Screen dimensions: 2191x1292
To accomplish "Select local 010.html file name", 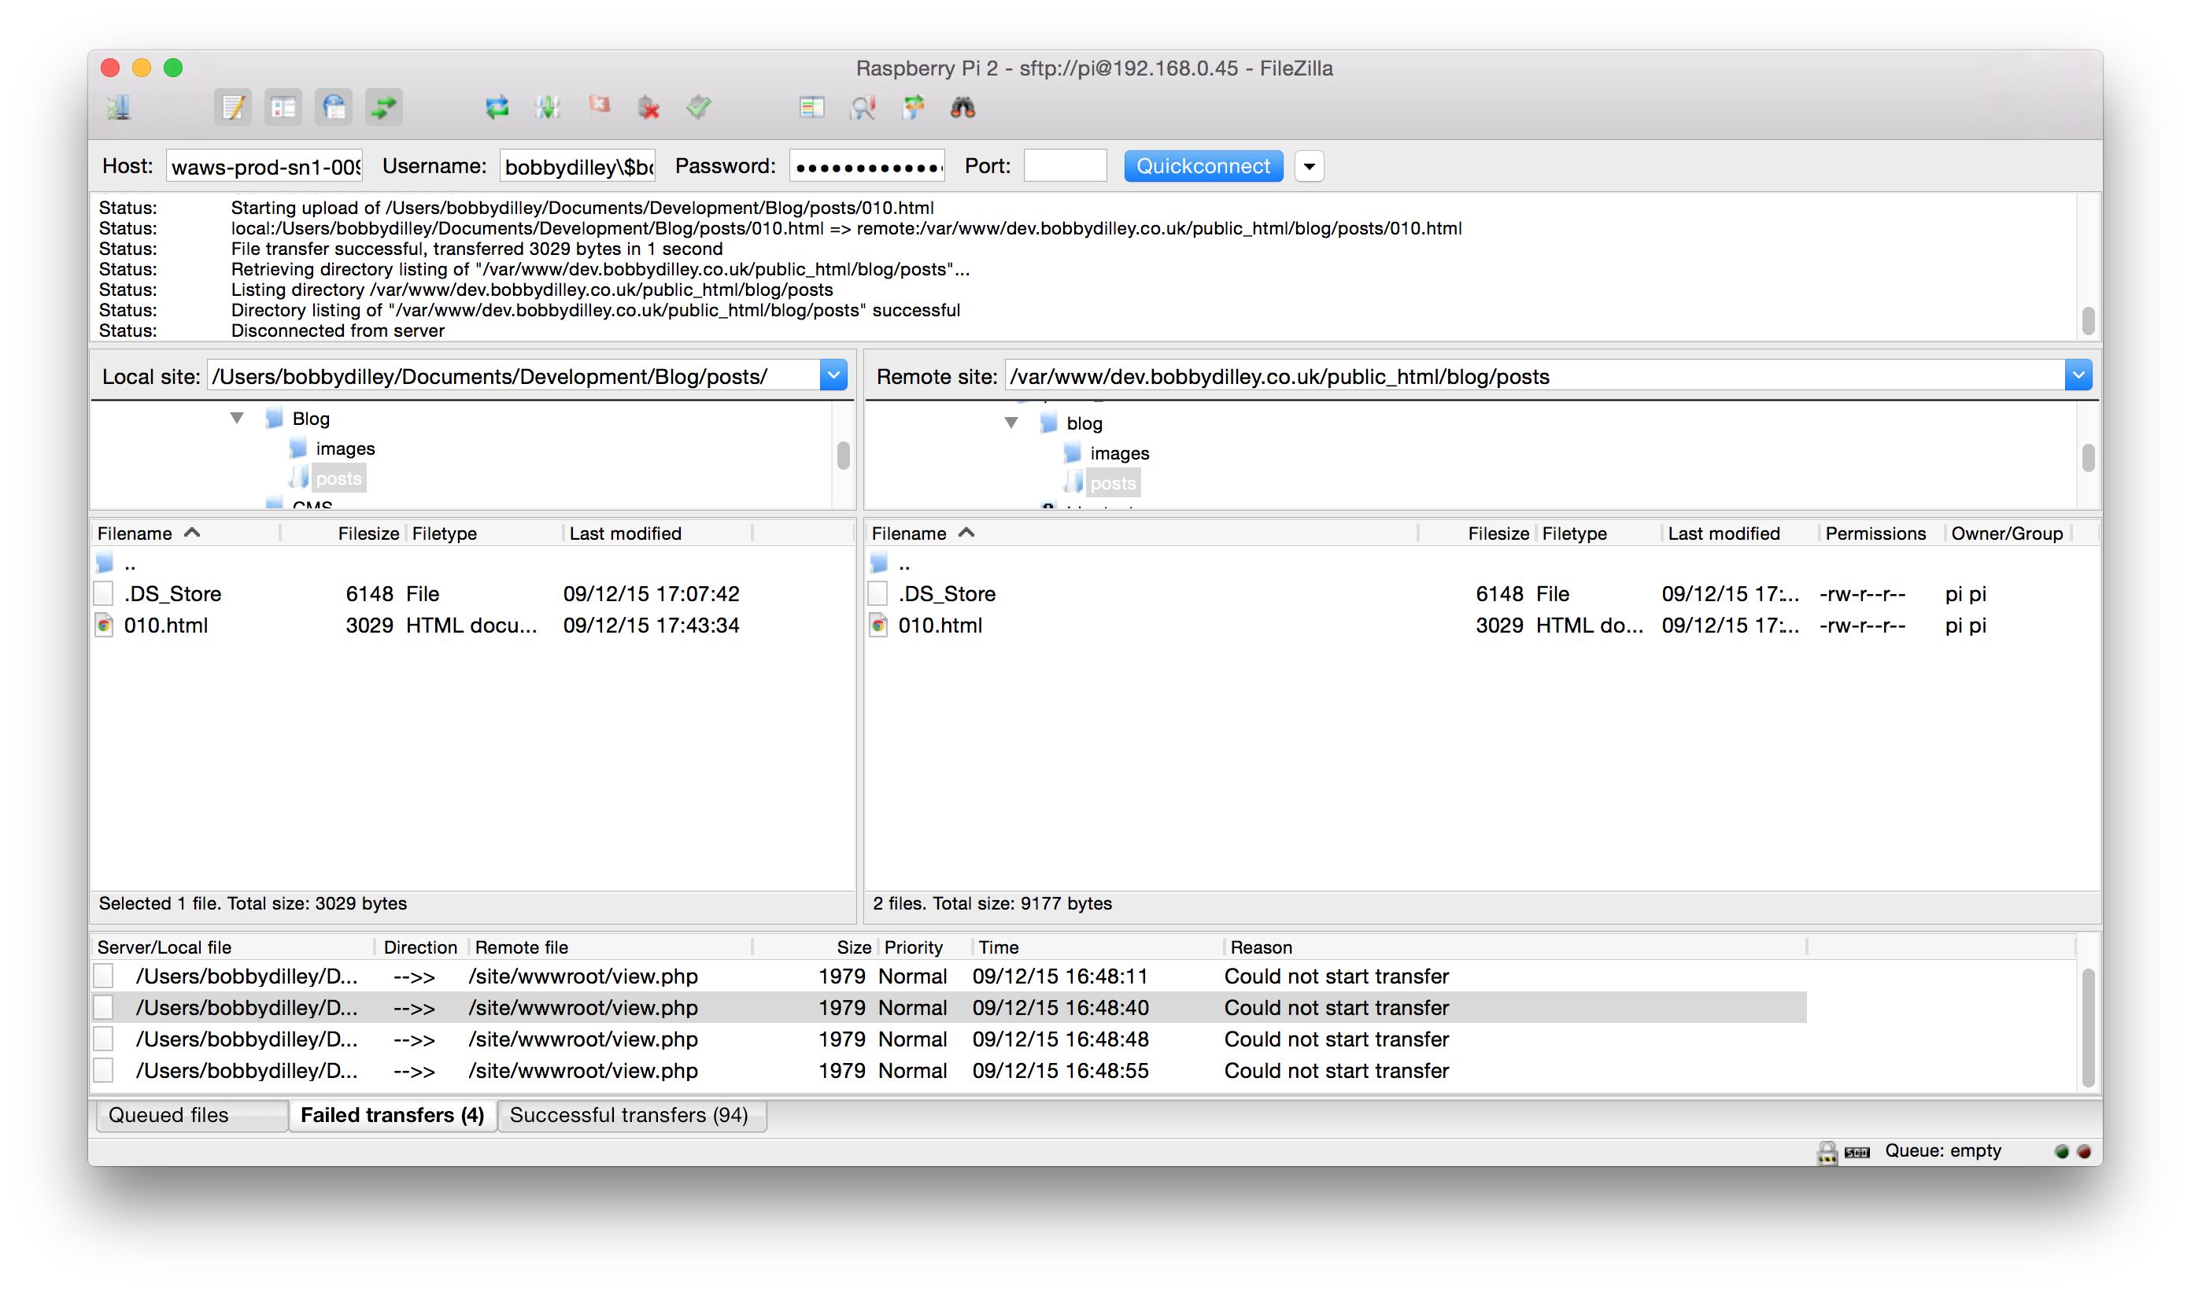I will 165,626.
